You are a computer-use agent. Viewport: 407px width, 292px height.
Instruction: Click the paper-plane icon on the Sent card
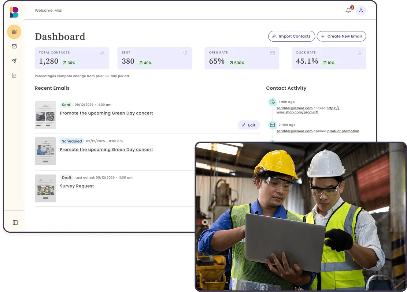185,53
